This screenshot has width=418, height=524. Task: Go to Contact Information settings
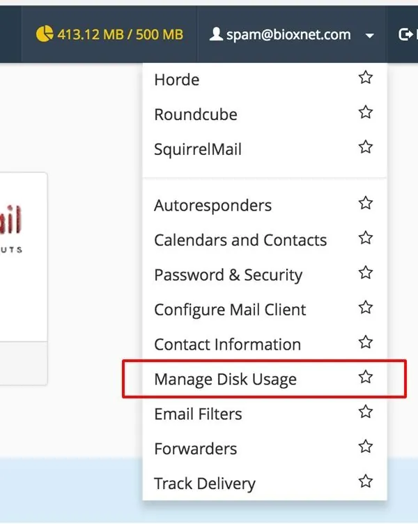[x=227, y=345]
